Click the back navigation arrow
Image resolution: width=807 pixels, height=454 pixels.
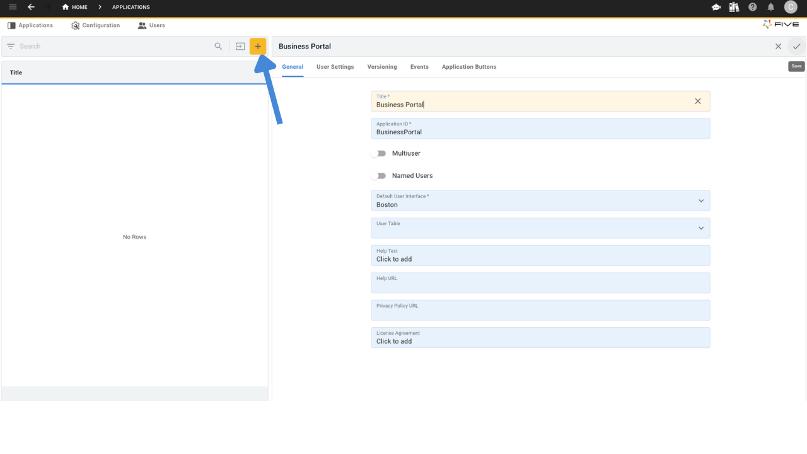[30, 7]
